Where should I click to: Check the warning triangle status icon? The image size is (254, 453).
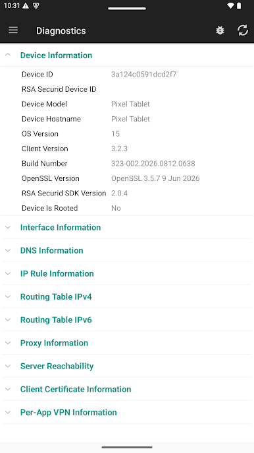tap(26, 6)
